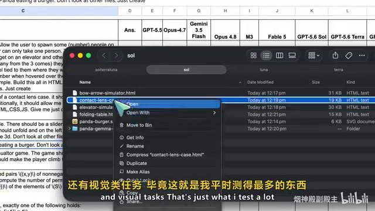This screenshot has height=211, width=375.
Task: Select spreadsheet column D header
Action: pyautogui.click(x=130, y=11)
